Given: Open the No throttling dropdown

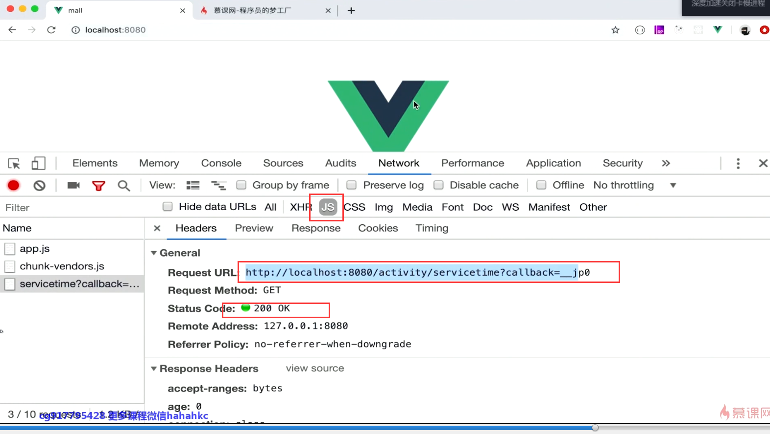Looking at the screenshot, I should pyautogui.click(x=634, y=185).
